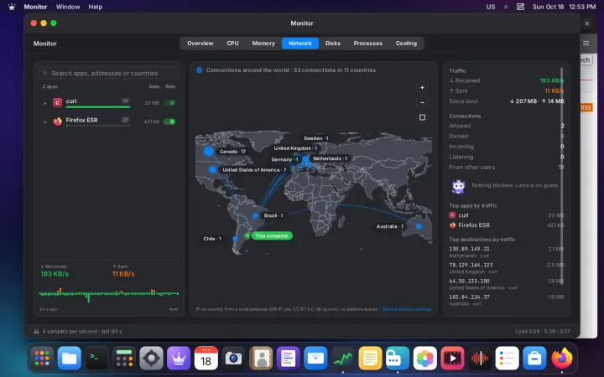Image resolution: width=604 pixels, height=377 pixels.
Task: Select the Sweden · 1 map label
Action: pos(316,138)
